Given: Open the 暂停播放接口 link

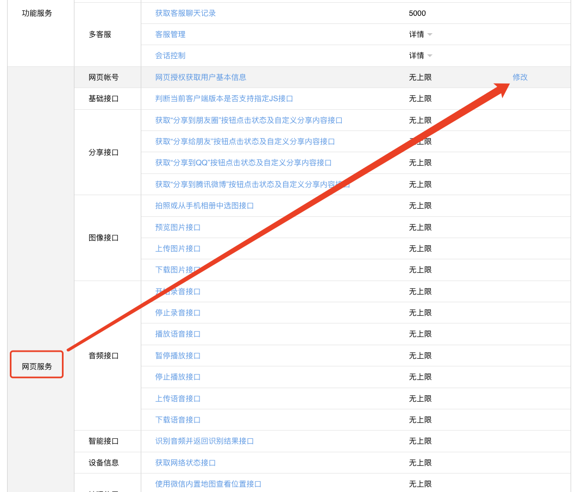Looking at the screenshot, I should coord(178,356).
